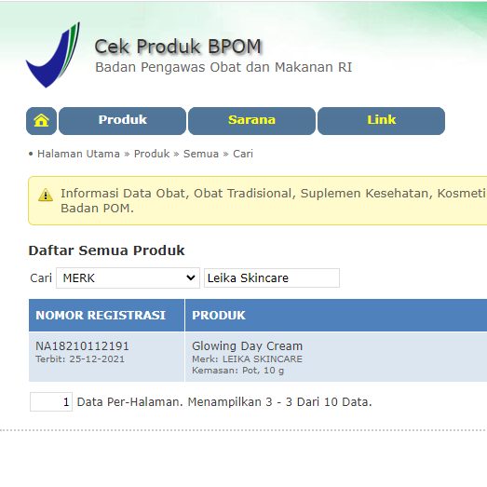Open the Link menu tab

[381, 121]
